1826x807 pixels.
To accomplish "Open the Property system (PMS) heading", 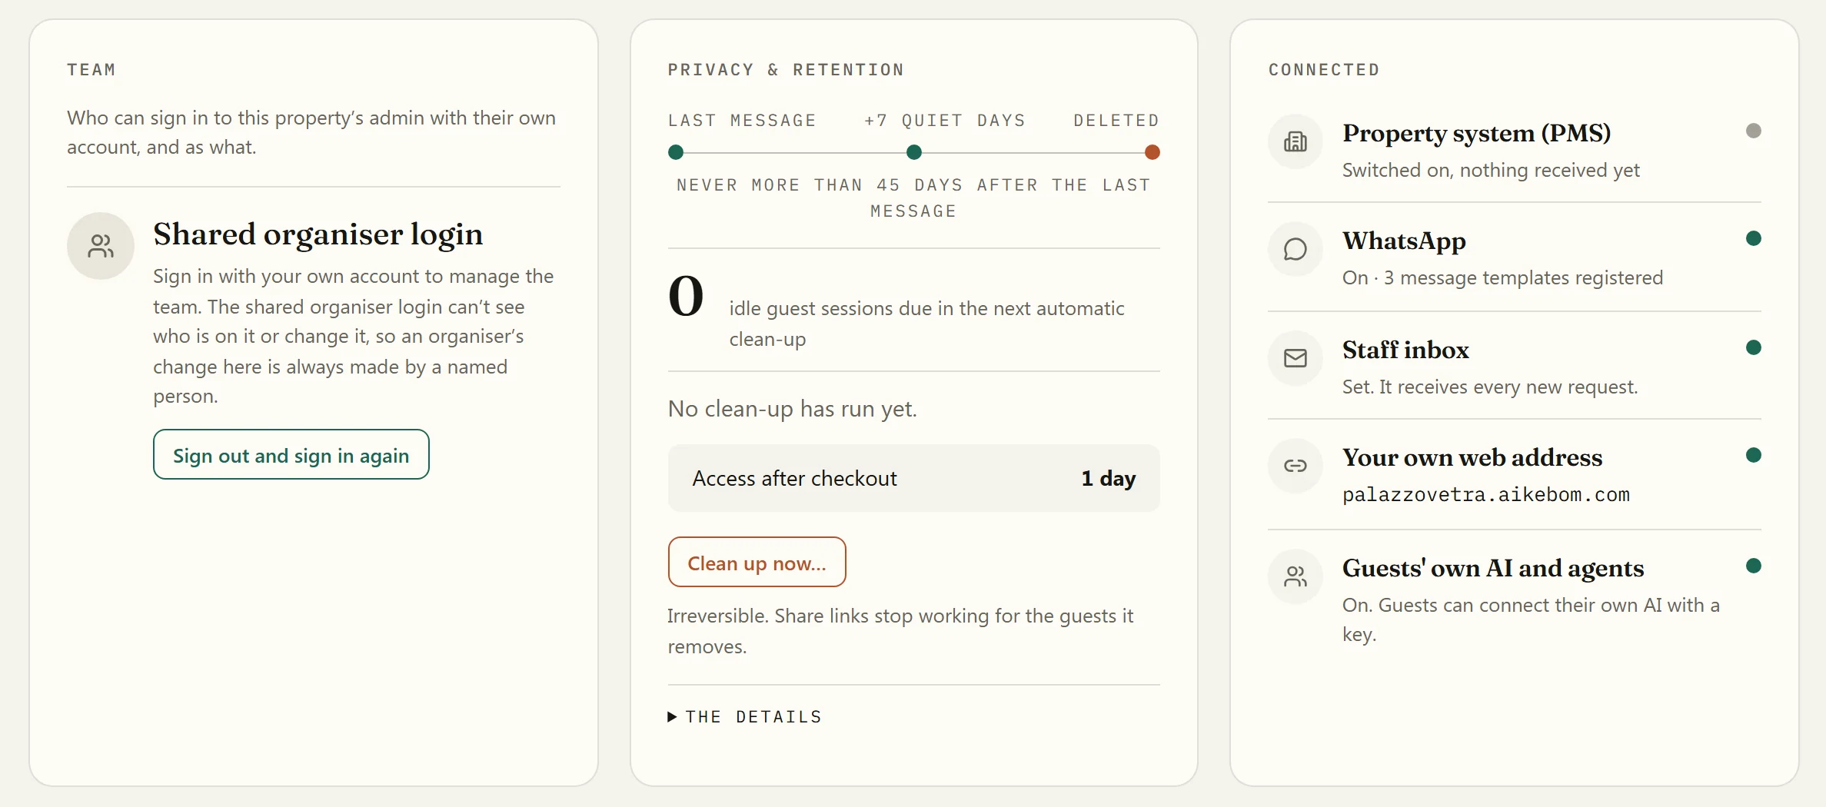I will pyautogui.click(x=1476, y=133).
